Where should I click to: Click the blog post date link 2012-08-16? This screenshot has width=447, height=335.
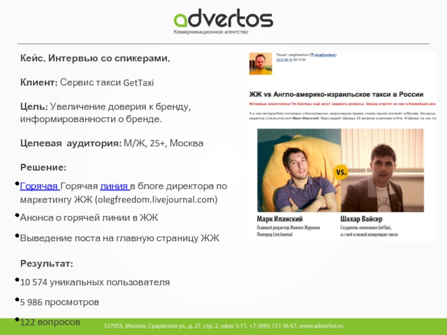(284, 60)
